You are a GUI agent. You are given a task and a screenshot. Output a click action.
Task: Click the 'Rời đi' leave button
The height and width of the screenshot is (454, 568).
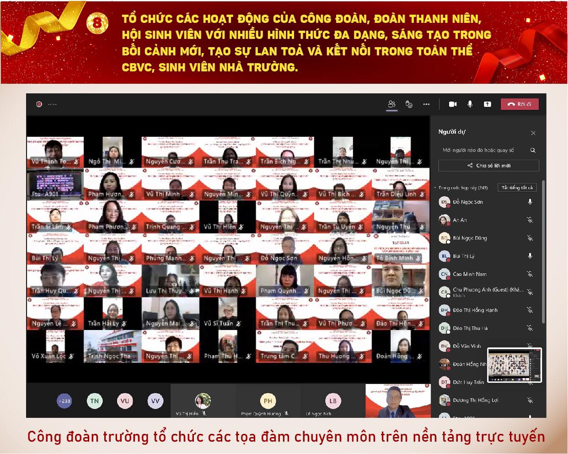click(x=520, y=104)
